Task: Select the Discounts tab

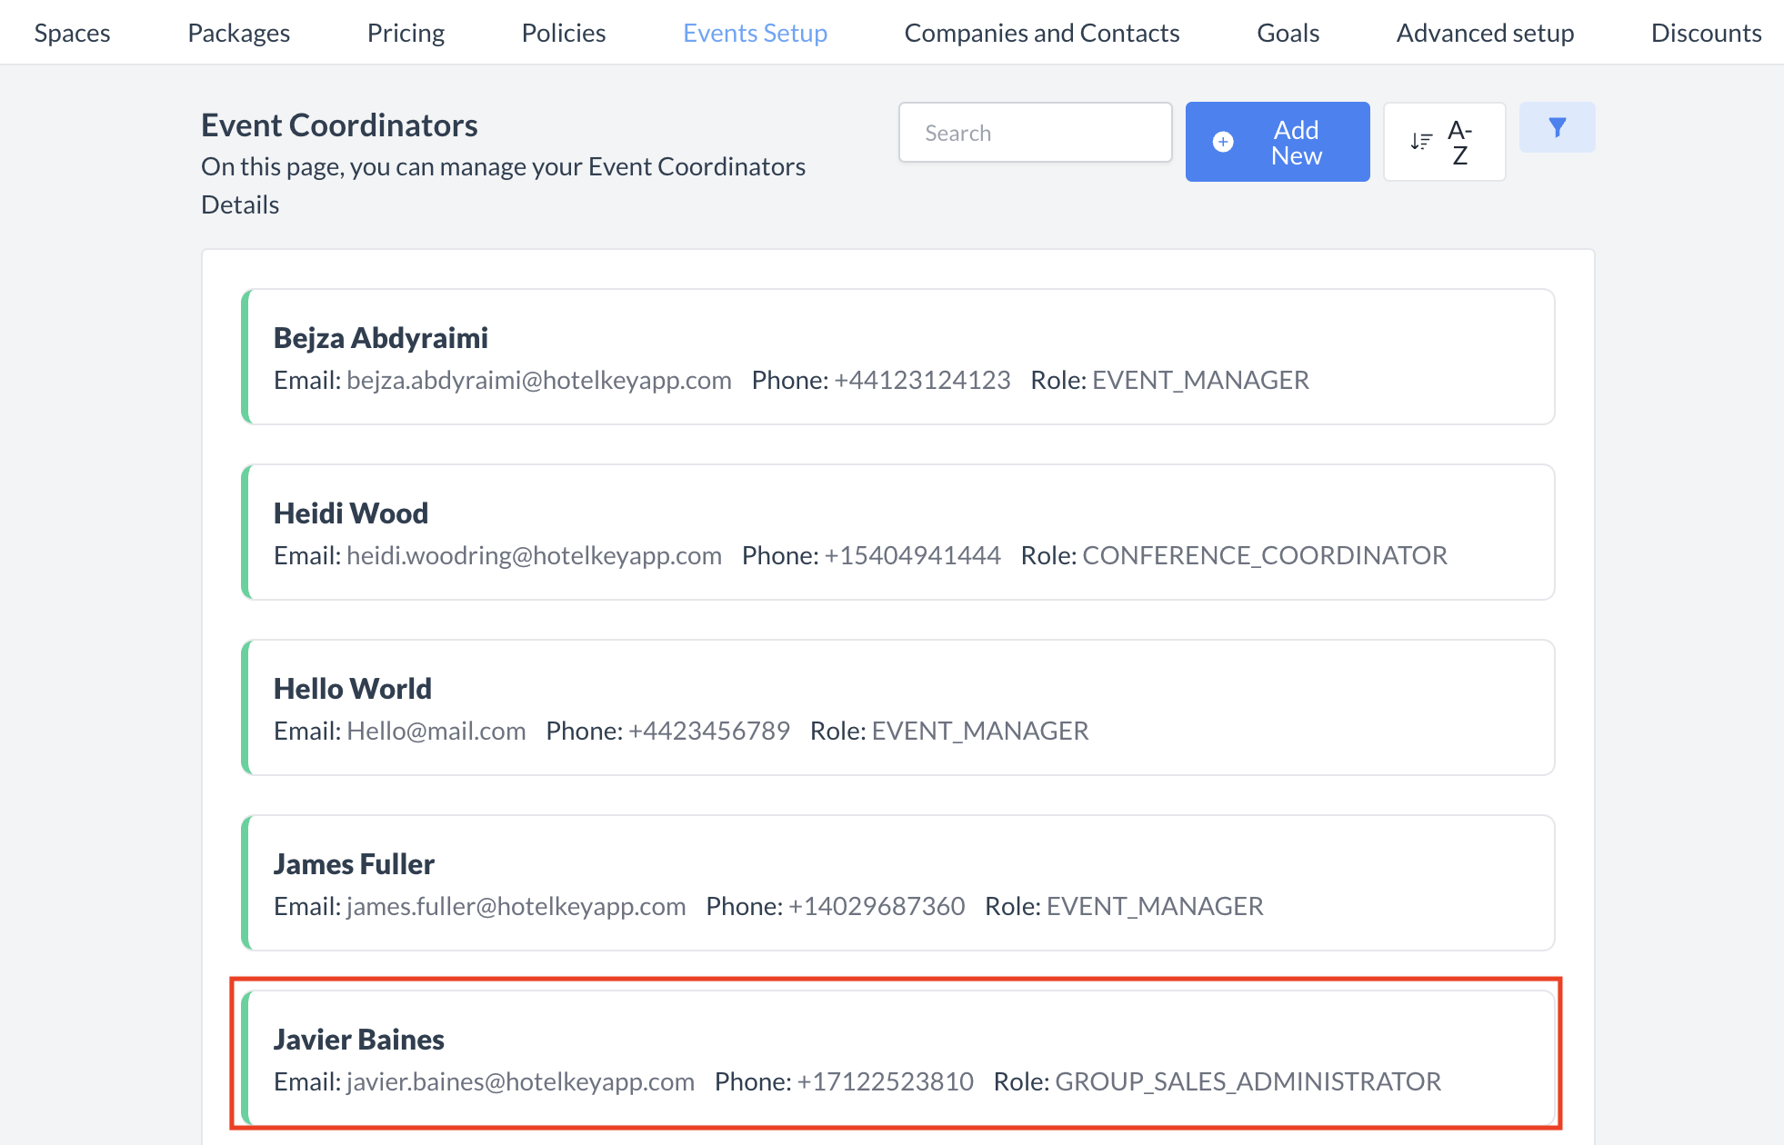Action: [1706, 32]
